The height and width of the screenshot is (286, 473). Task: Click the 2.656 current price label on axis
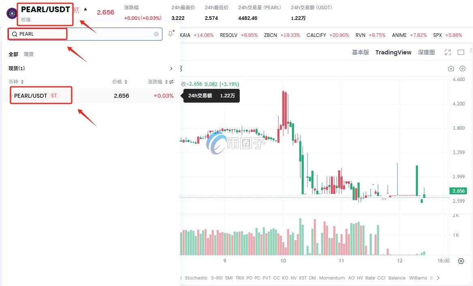(459, 191)
